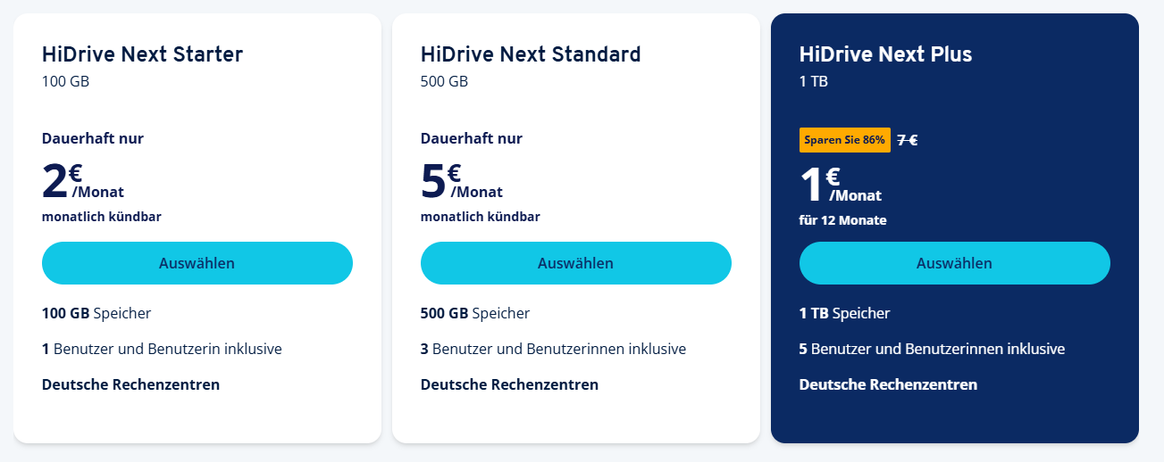This screenshot has width=1164, height=462.
Task: Click monatlich kündbar in the Starter card
Action: point(102,217)
